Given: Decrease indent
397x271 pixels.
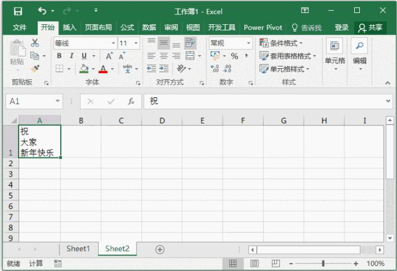Looking at the screenshot, I should 151,68.
